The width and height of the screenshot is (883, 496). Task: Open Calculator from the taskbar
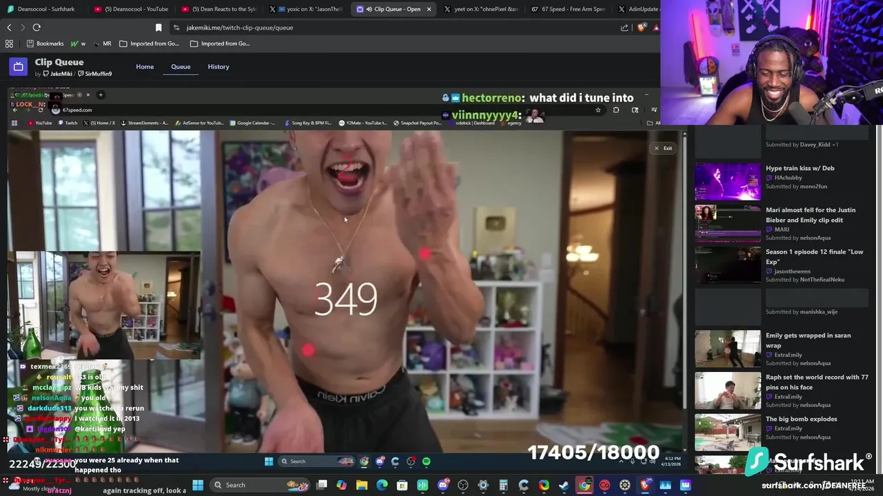click(504, 485)
